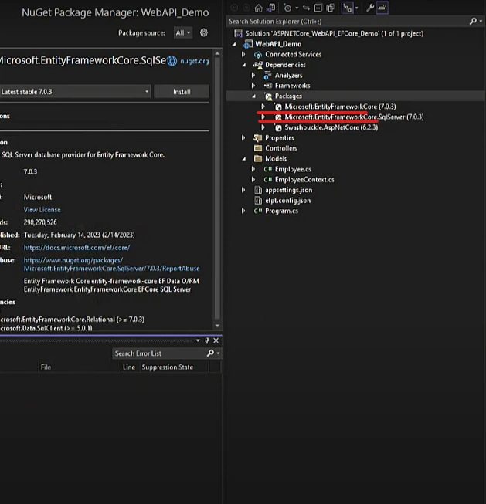Open appsettings.json file
The width and height of the screenshot is (486, 504).
288,190
